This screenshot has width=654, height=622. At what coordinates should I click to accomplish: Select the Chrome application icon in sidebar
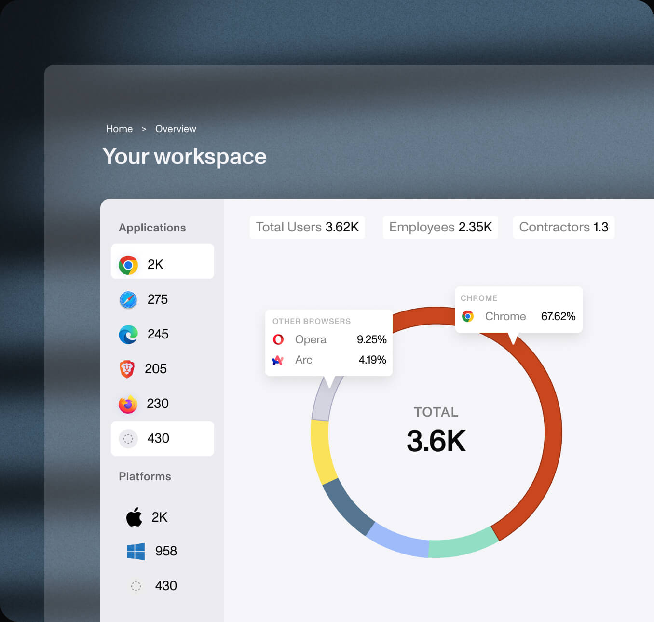click(x=128, y=265)
